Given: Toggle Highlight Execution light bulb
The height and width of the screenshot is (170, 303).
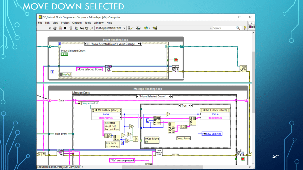Looking at the screenshot, I should [x=70, y=28].
